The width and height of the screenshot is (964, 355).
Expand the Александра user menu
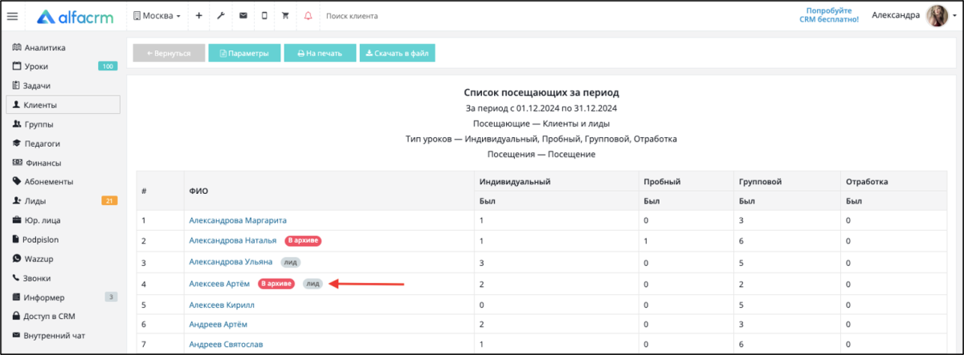point(896,15)
